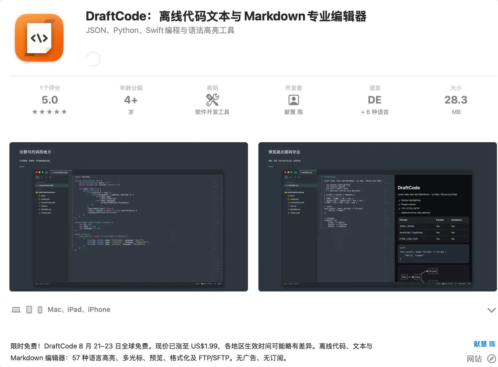The height and width of the screenshot is (367, 498).
Task: Click the 28.3 size value
Action: pyautogui.click(x=456, y=100)
